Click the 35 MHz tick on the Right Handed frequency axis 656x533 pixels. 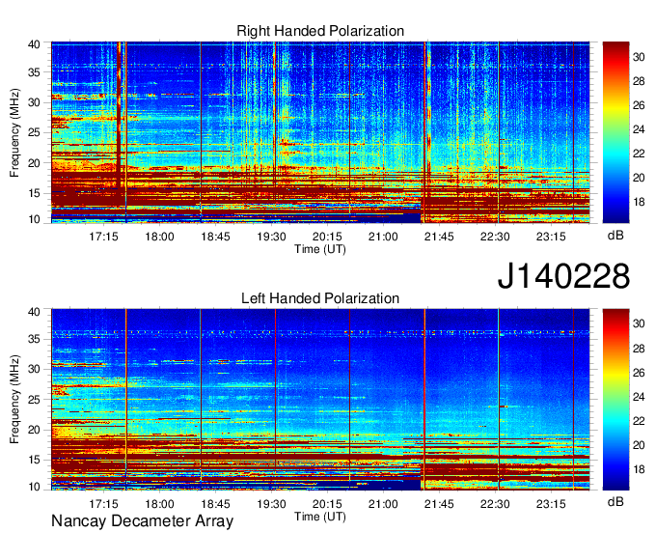[x=34, y=72]
